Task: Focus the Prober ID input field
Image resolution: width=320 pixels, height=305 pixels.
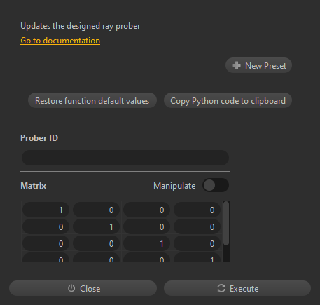Action: coord(125,158)
